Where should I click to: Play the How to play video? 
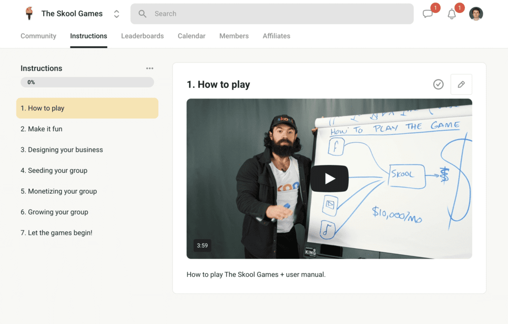329,178
